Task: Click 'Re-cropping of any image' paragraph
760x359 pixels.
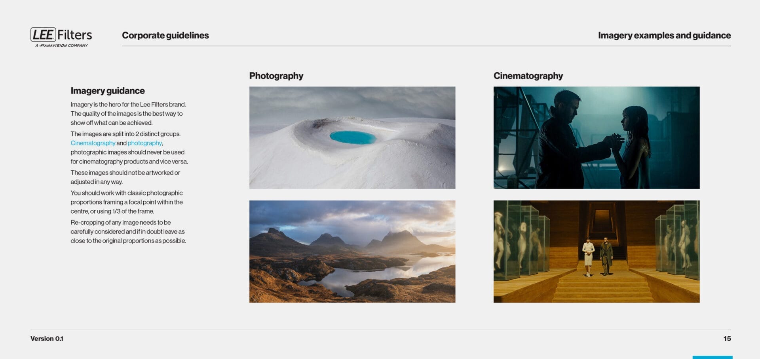Action: [128, 231]
